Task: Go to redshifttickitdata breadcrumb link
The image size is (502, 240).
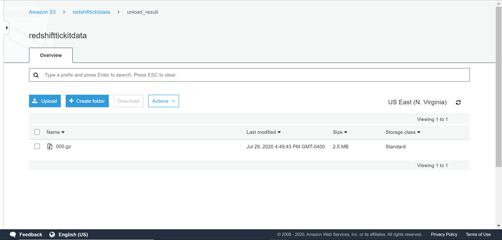Action: (91, 12)
